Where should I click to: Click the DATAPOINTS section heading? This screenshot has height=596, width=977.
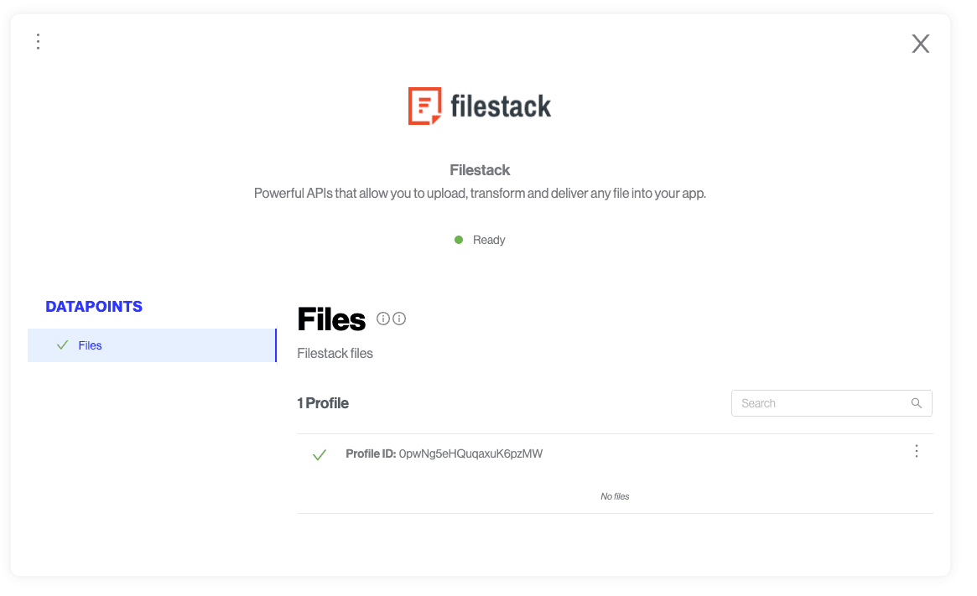pos(94,307)
